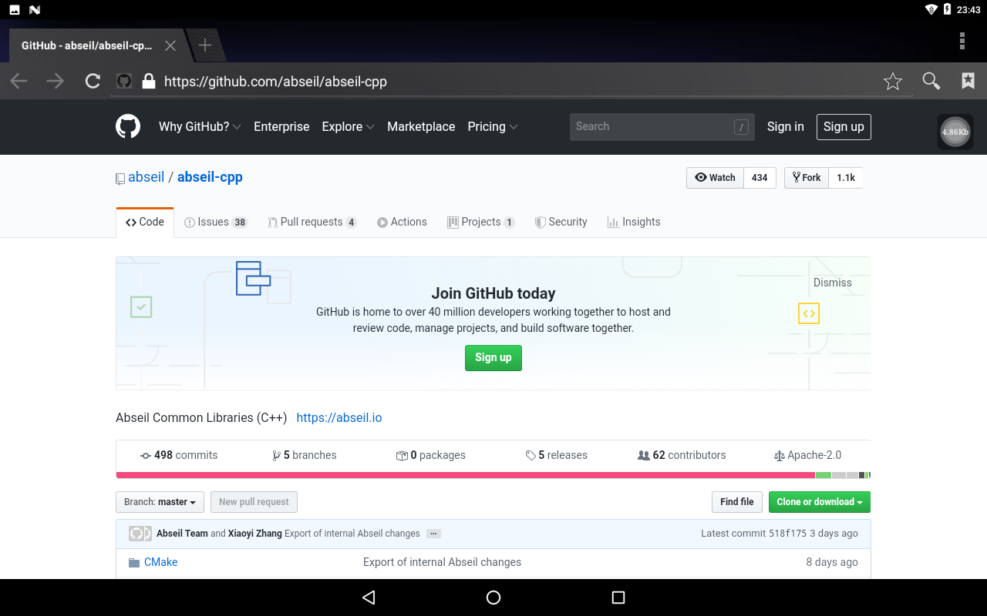This screenshot has height=616, width=987.
Task: Dismiss the Join GitHub banner
Action: pos(832,283)
